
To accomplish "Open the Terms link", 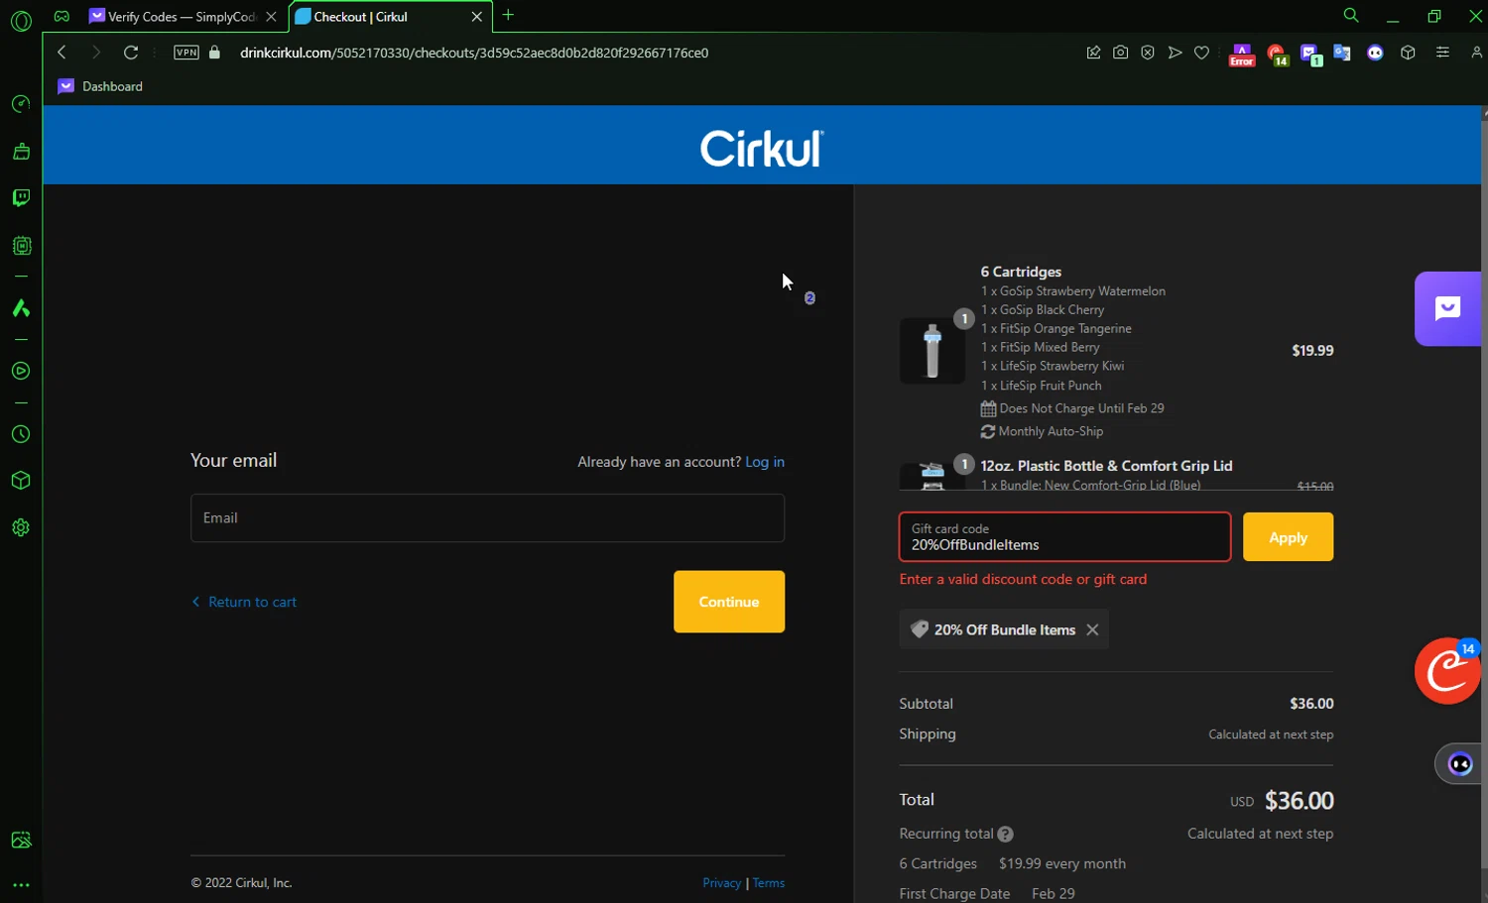I will coord(769,883).
